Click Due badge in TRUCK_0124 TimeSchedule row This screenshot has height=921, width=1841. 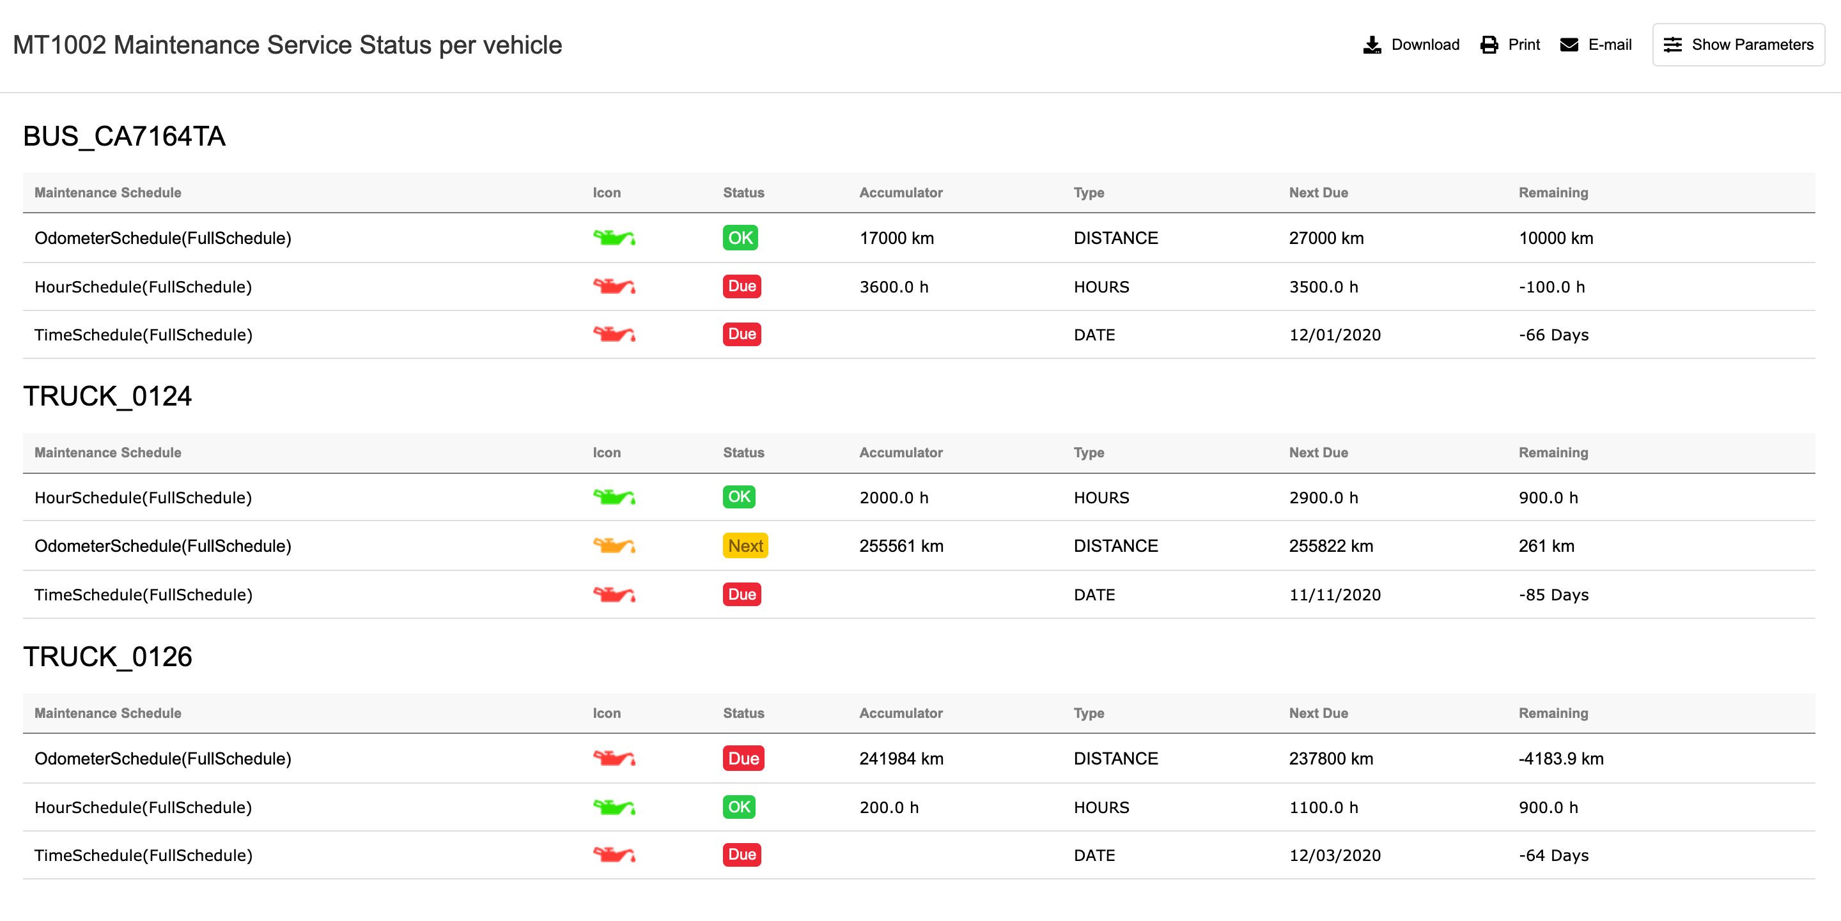(x=742, y=594)
